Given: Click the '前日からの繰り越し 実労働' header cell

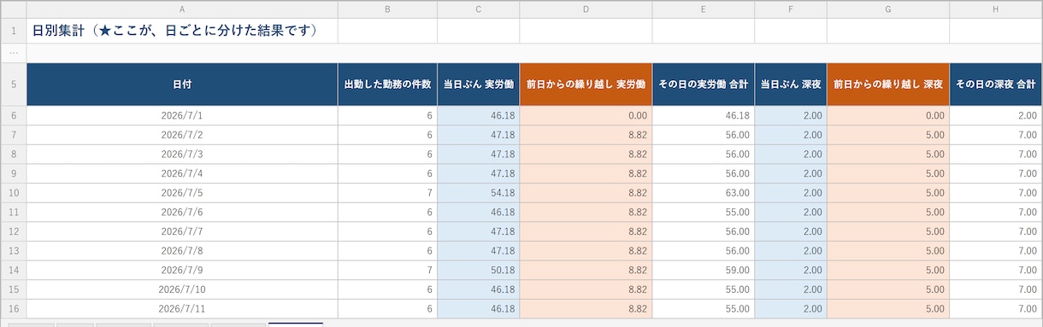Looking at the screenshot, I should [586, 85].
